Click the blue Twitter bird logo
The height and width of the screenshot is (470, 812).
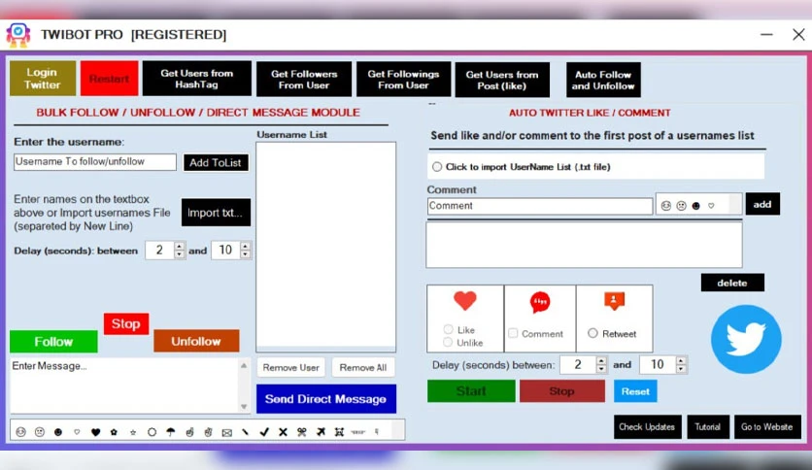click(746, 339)
